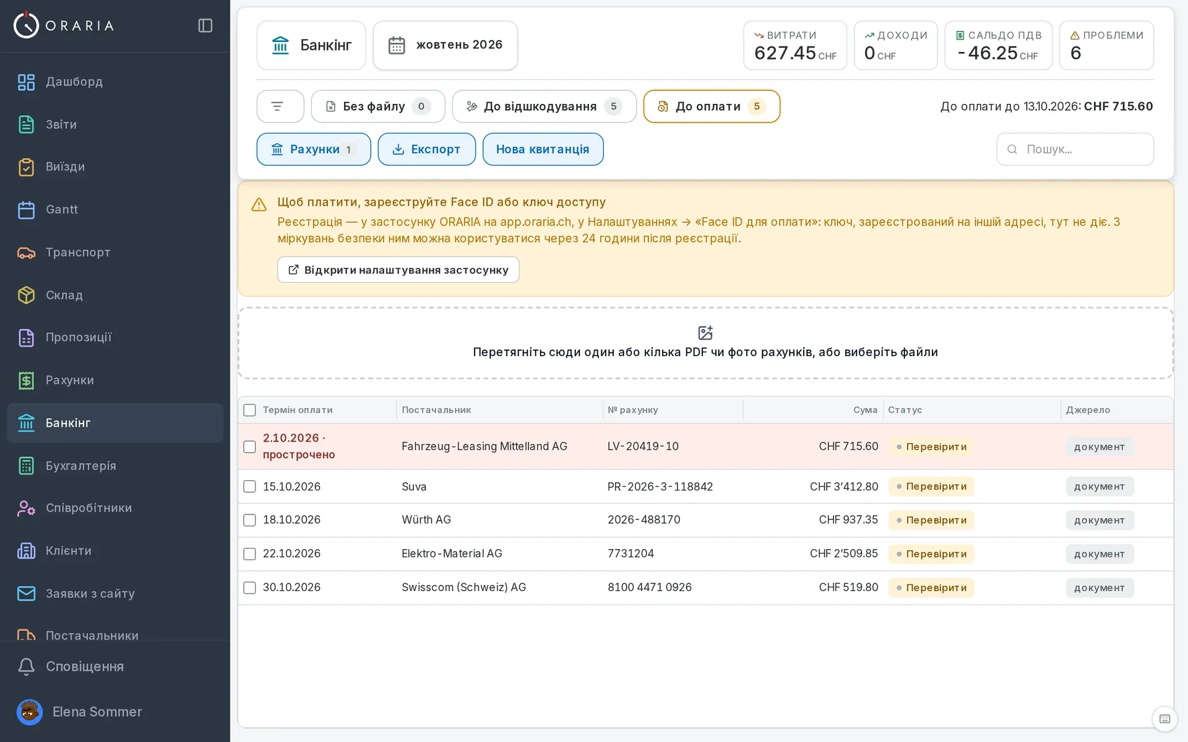Tick the Würth AG row checkbox
The width and height of the screenshot is (1188, 742).
[249, 520]
